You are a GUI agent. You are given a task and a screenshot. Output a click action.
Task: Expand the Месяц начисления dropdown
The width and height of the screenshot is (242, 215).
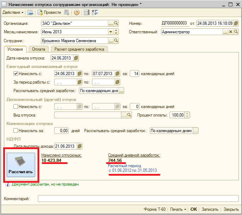[110, 32]
